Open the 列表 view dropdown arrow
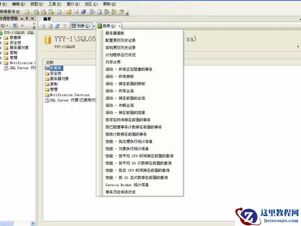 click(94, 26)
